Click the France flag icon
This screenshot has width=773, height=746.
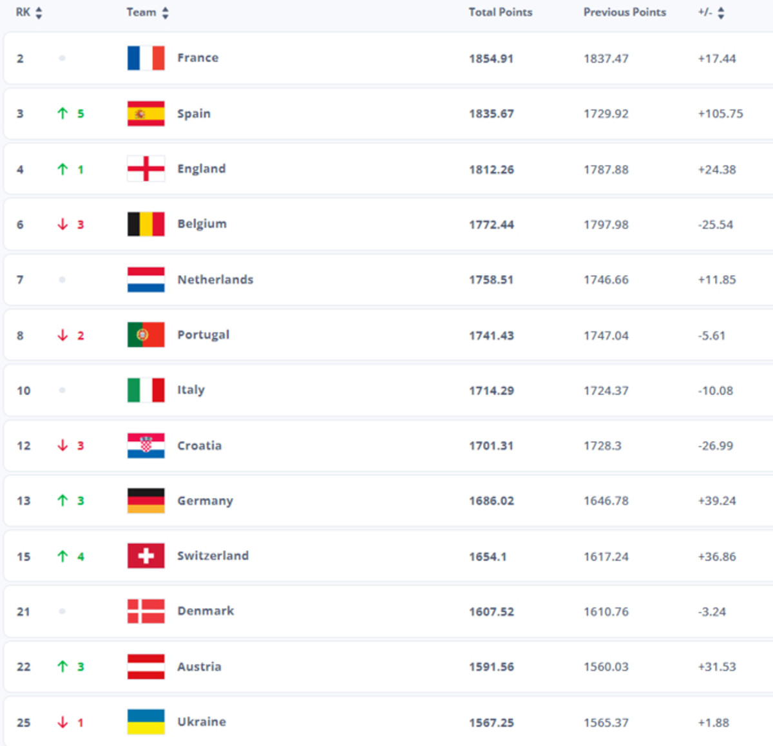(146, 58)
